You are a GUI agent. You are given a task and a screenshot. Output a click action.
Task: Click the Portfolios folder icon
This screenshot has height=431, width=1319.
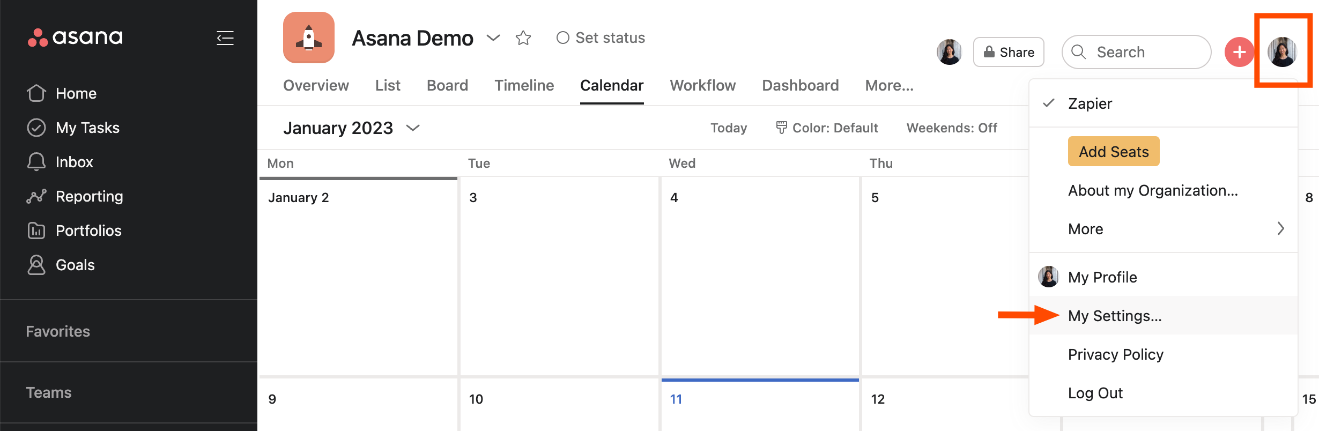coord(36,231)
